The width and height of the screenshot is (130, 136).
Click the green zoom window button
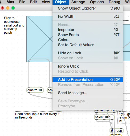(13, 8)
